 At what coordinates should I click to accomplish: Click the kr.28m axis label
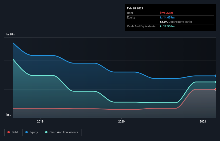pyautogui.click(x=11, y=34)
